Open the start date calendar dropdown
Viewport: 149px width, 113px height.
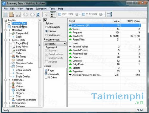pos(78,14)
